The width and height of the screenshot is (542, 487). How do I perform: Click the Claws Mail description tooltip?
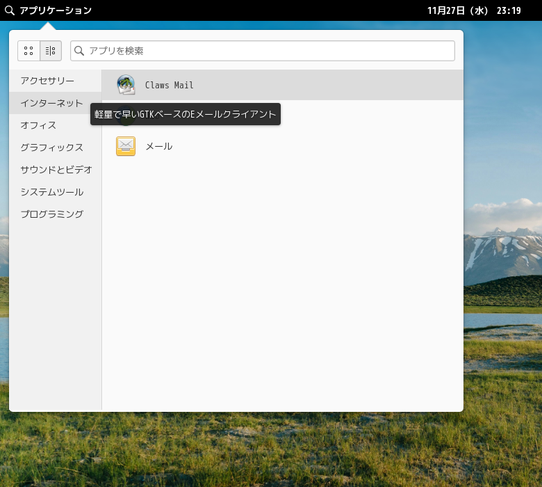[x=186, y=114]
